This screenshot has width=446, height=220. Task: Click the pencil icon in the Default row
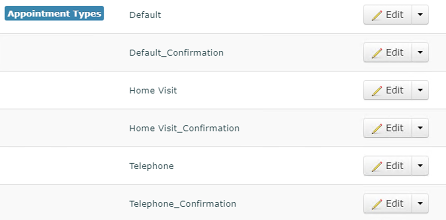377,15
